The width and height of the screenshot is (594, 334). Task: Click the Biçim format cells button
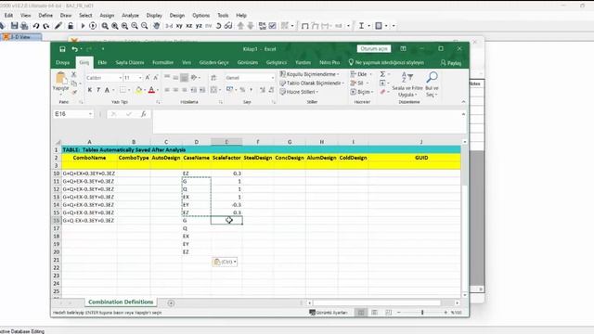point(362,92)
